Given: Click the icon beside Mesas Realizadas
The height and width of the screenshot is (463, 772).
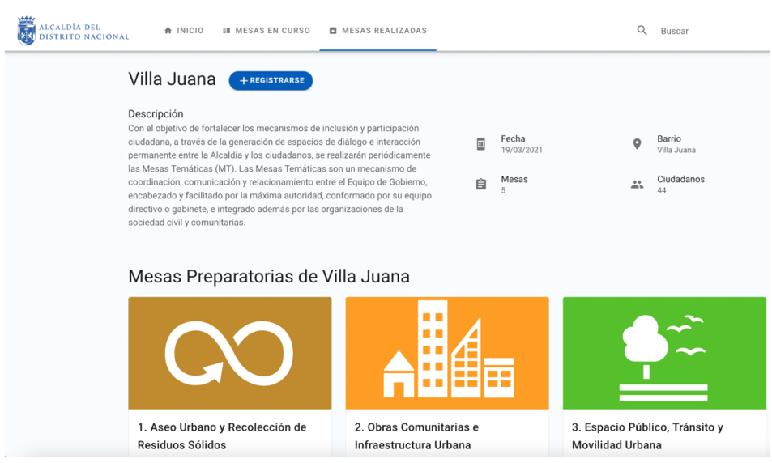Looking at the screenshot, I should tap(333, 31).
